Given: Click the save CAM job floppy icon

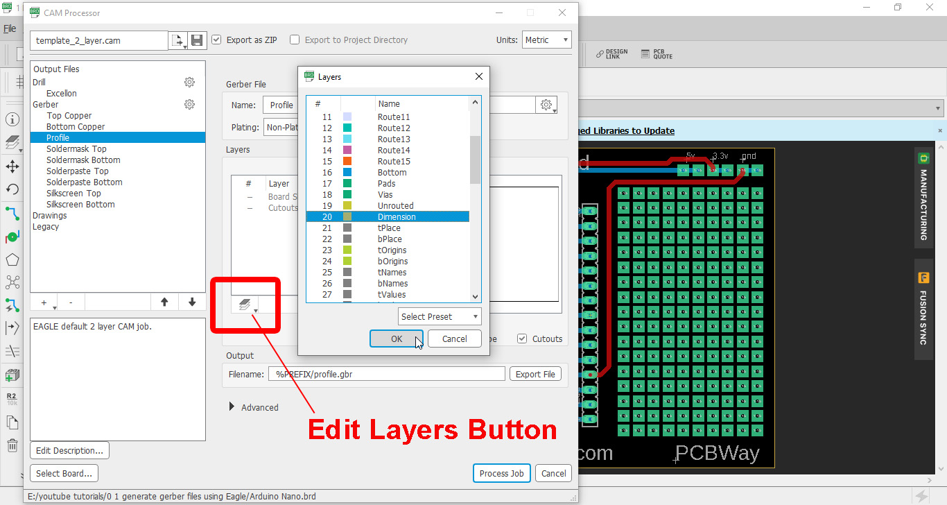Looking at the screenshot, I should 197,40.
